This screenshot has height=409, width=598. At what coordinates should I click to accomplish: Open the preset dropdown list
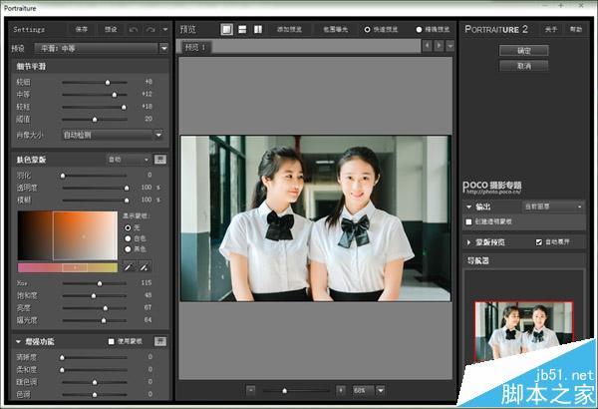164,48
